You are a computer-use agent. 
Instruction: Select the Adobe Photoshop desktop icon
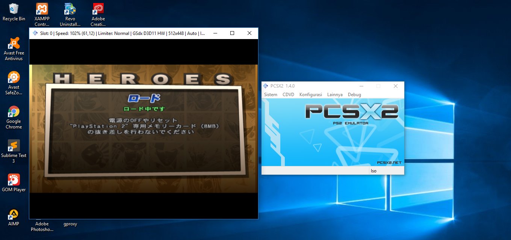click(42, 226)
